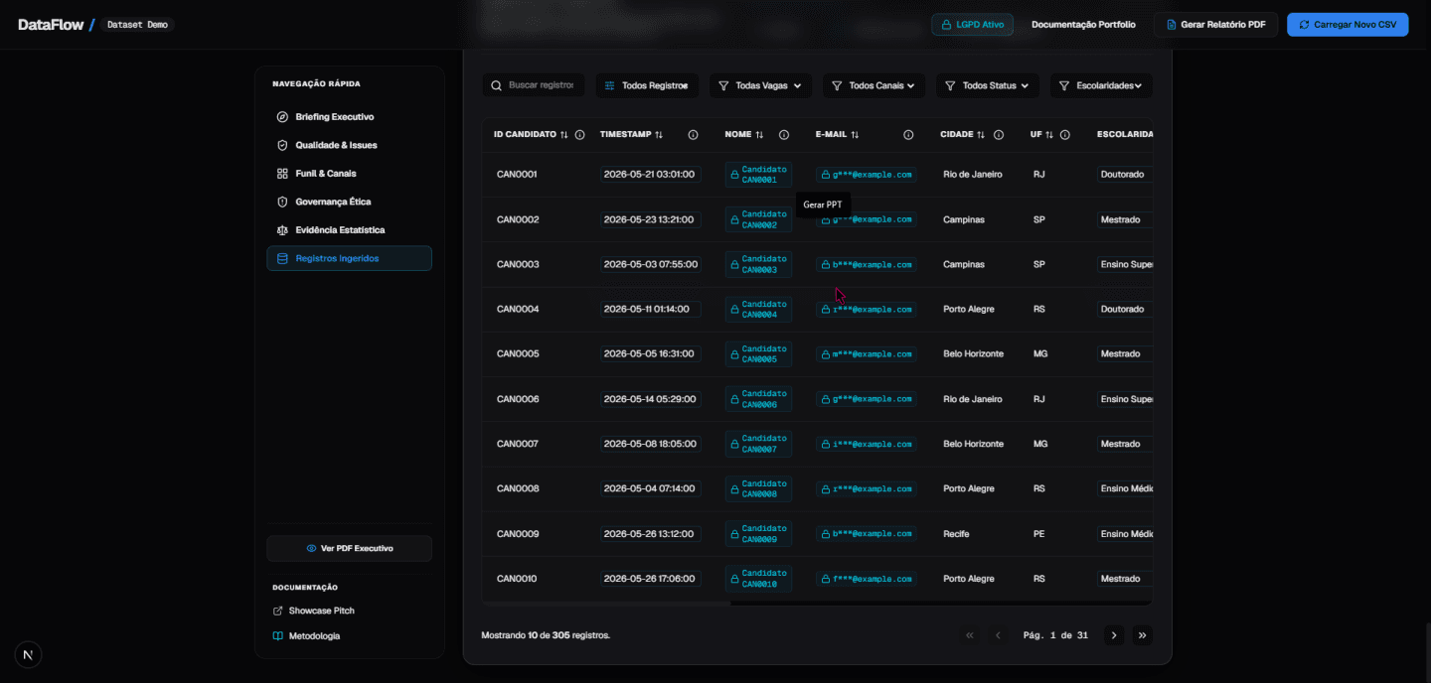
Task: Click lock icon on email in CAN0010 row
Action: (x=825, y=579)
